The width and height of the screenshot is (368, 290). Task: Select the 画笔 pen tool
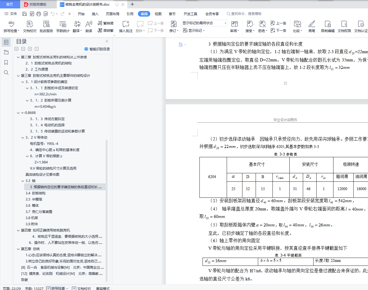(312, 27)
